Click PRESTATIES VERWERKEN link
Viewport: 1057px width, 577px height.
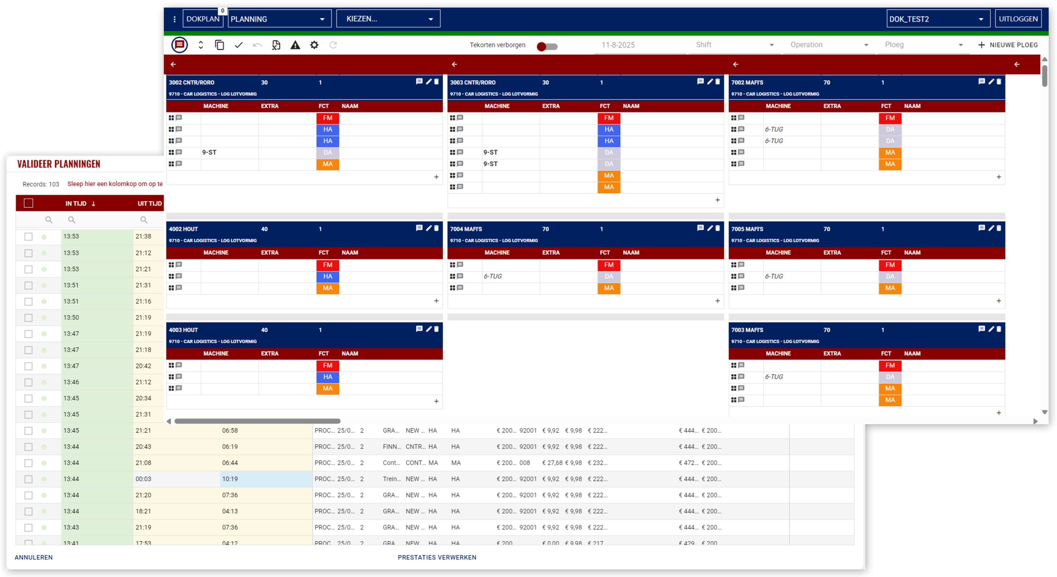tap(437, 557)
